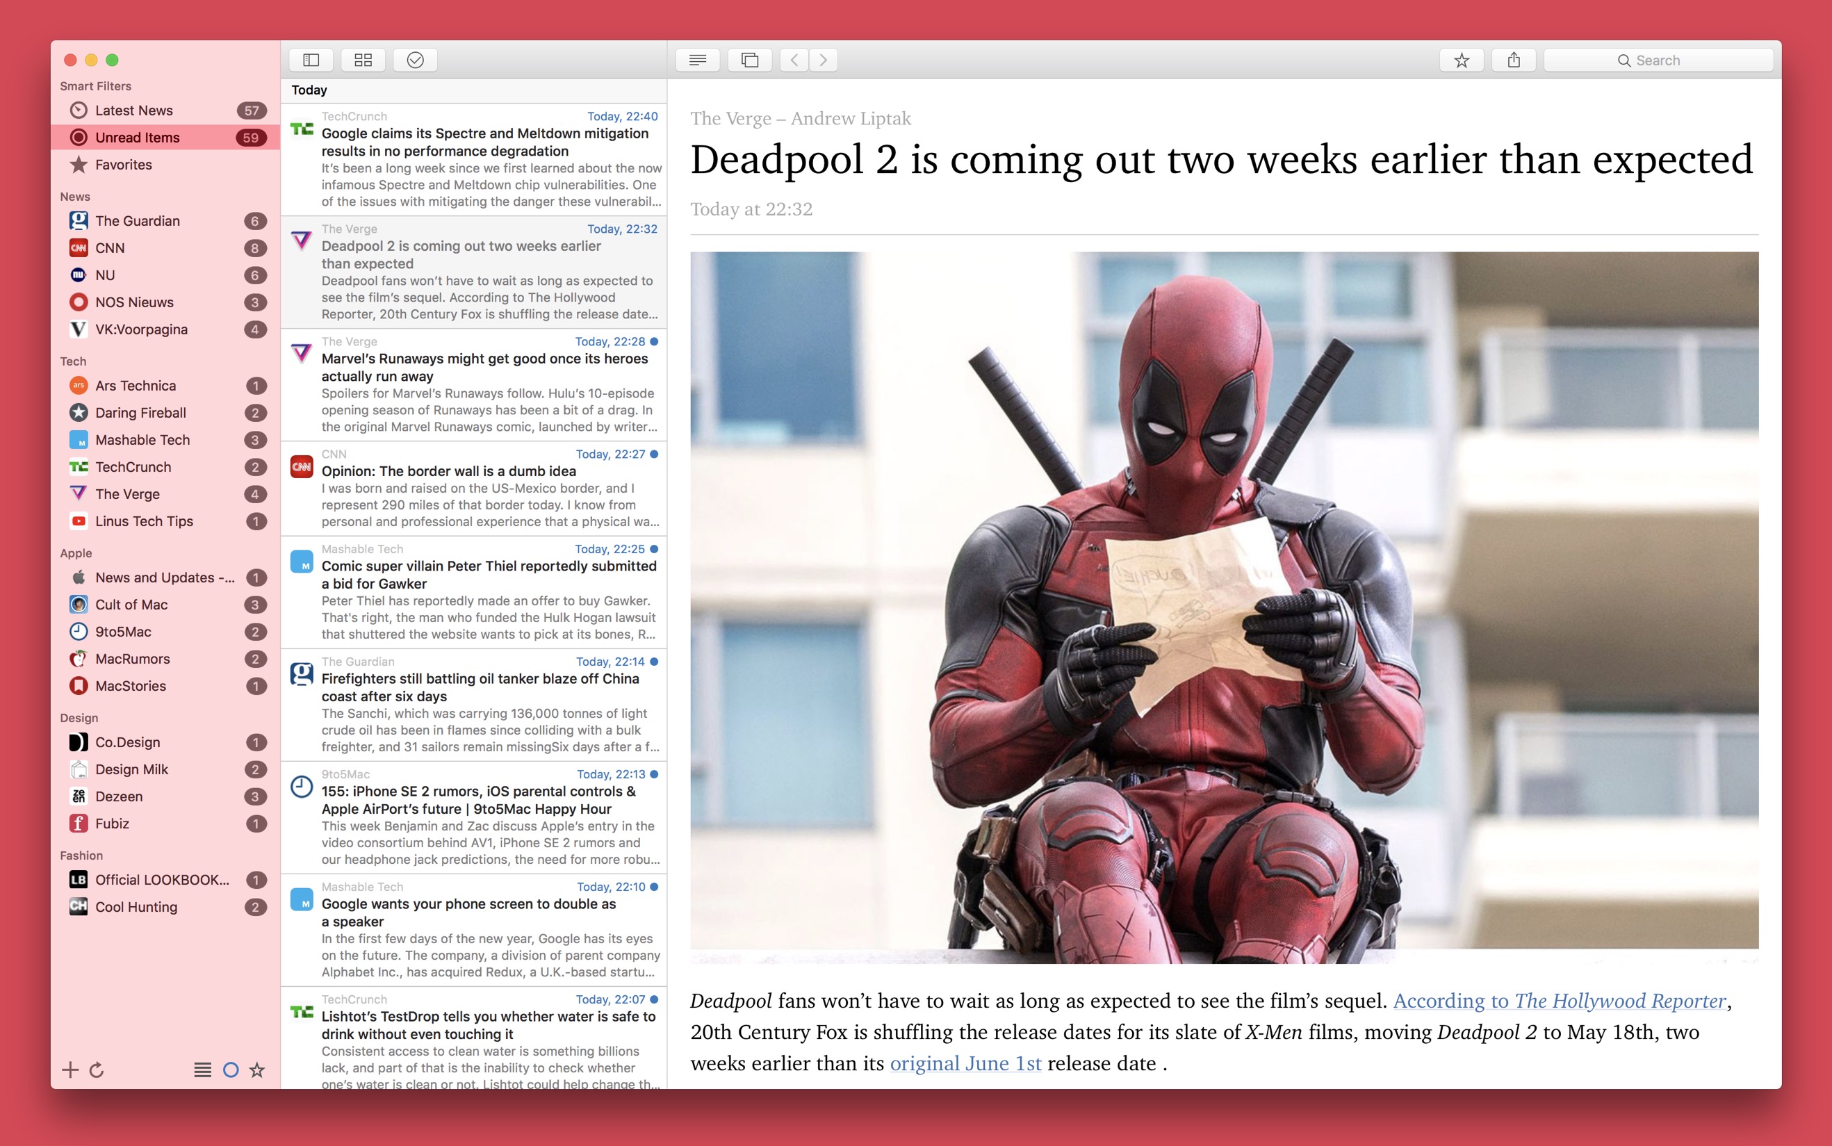Open According to The Hollywood Reporter link
The image size is (1832, 1146).
(1559, 1001)
